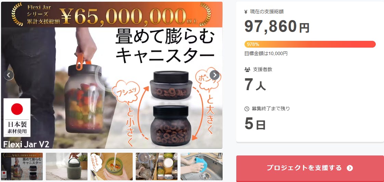Click the 7人 supporters count
This screenshot has height=182, width=384.
(x=255, y=85)
